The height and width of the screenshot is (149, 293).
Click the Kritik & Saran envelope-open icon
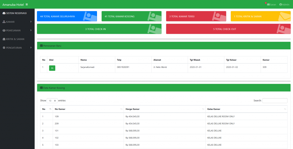[x=4, y=39]
